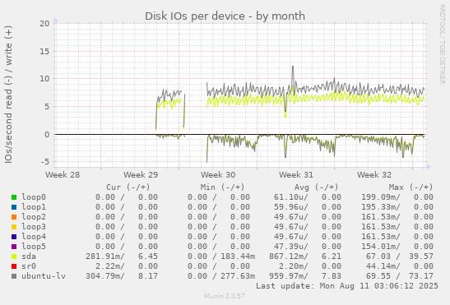Select the loop5 legend label

(34, 246)
